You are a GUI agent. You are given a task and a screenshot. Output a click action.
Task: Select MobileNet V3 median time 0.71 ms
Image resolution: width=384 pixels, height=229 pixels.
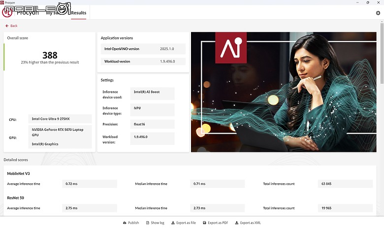[218, 184]
